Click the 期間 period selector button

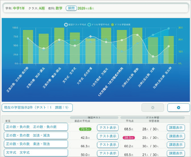point(71,8)
